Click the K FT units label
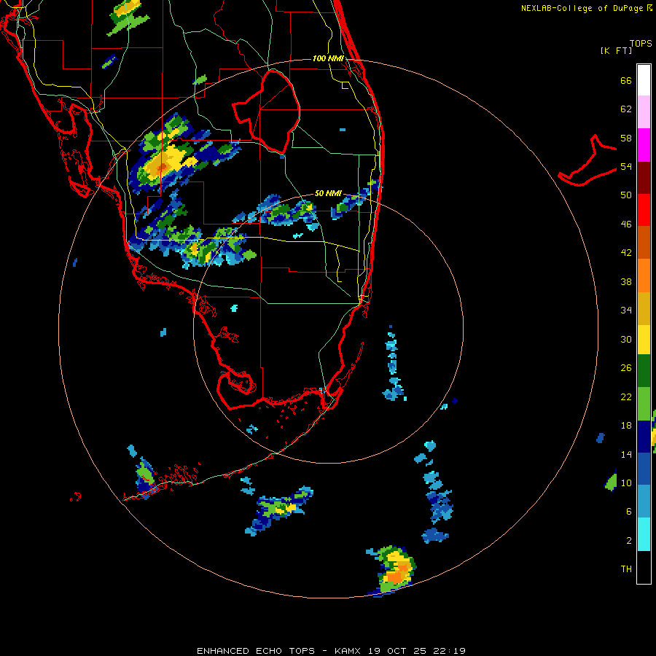This screenshot has height=656, width=656. (x=616, y=51)
